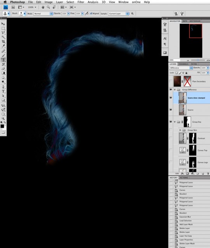Select the Blur tool
This screenshot has width=210, height=248.
tap(3, 77)
